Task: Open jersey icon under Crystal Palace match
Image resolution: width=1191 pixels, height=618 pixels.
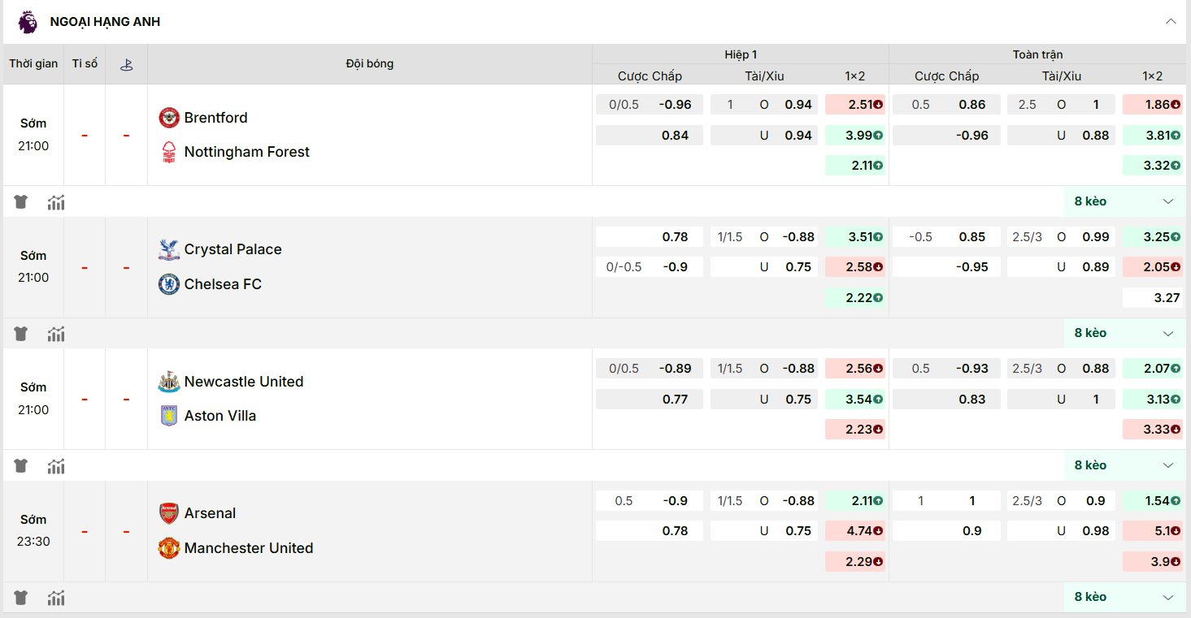Action: pos(21,334)
